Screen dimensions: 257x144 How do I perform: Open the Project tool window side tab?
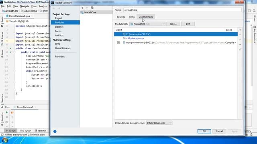pos(2,21)
